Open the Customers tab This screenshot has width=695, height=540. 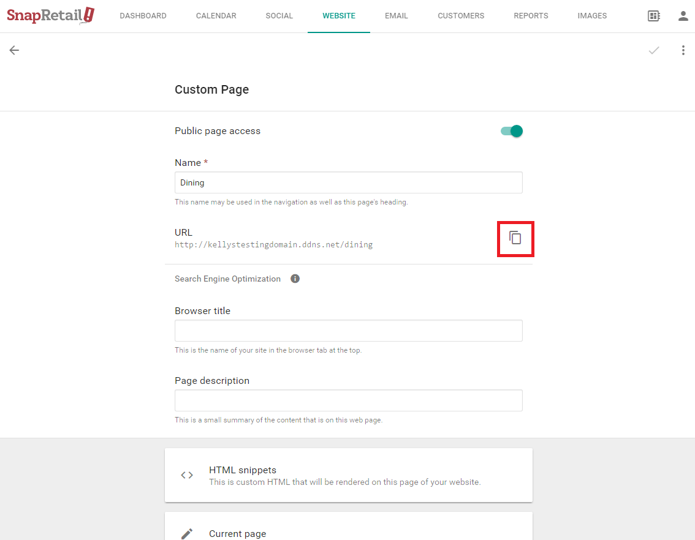461,16
